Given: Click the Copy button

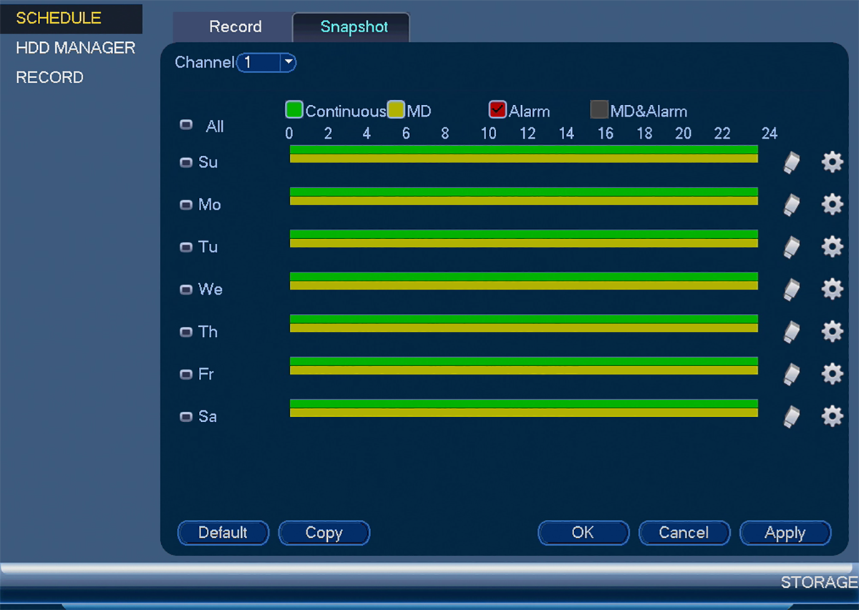Looking at the screenshot, I should (324, 533).
